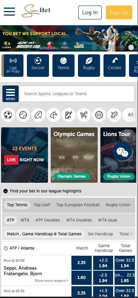
Task: Open the hamburger menu at top left
Action: [x=9, y=12]
